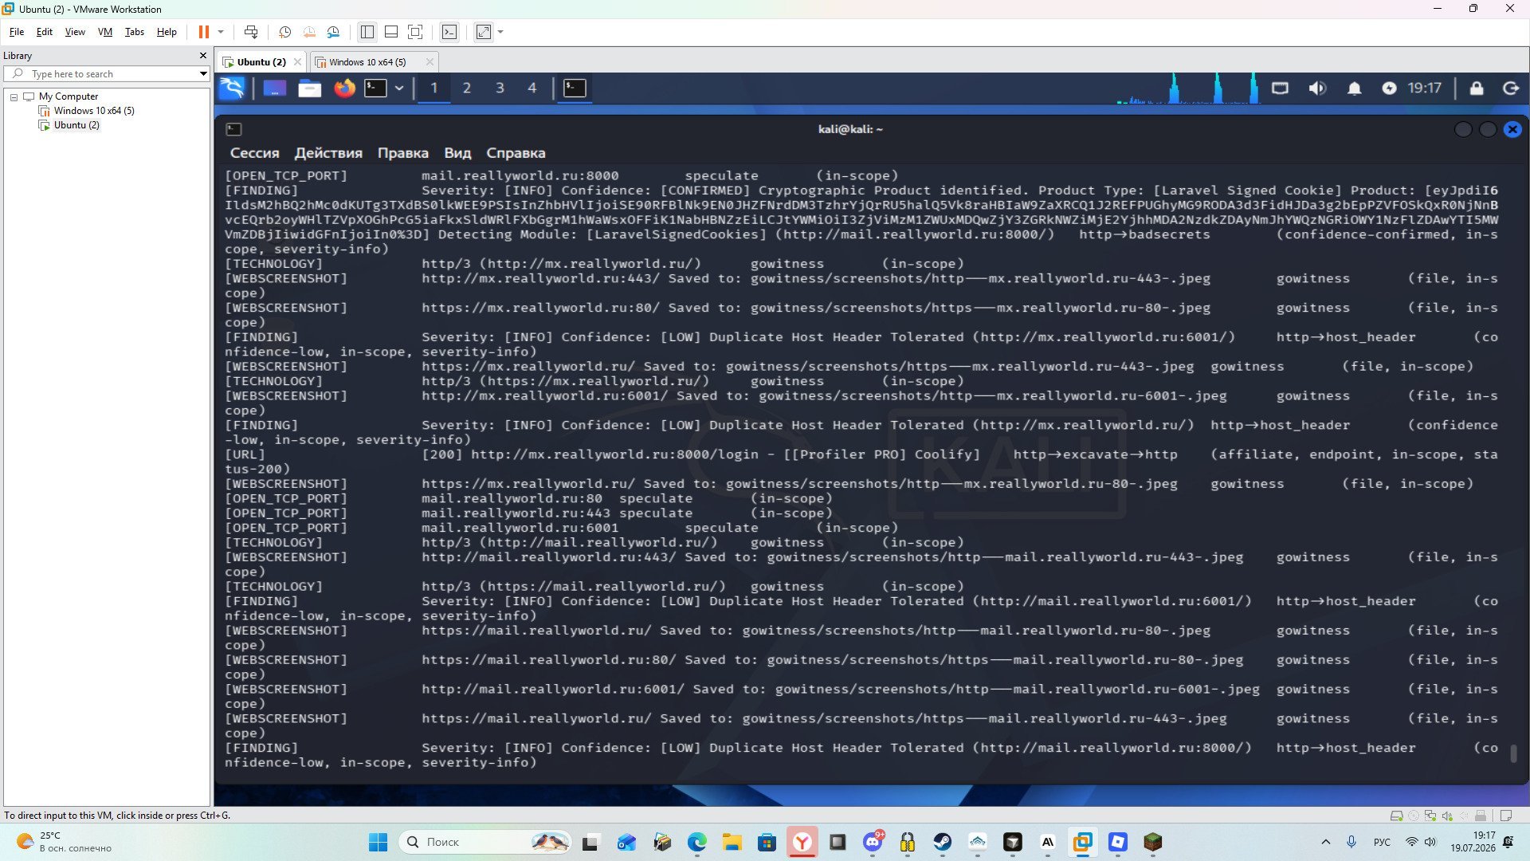Collapse the My Computer tree node
This screenshot has height=861, width=1530.
tap(14, 96)
